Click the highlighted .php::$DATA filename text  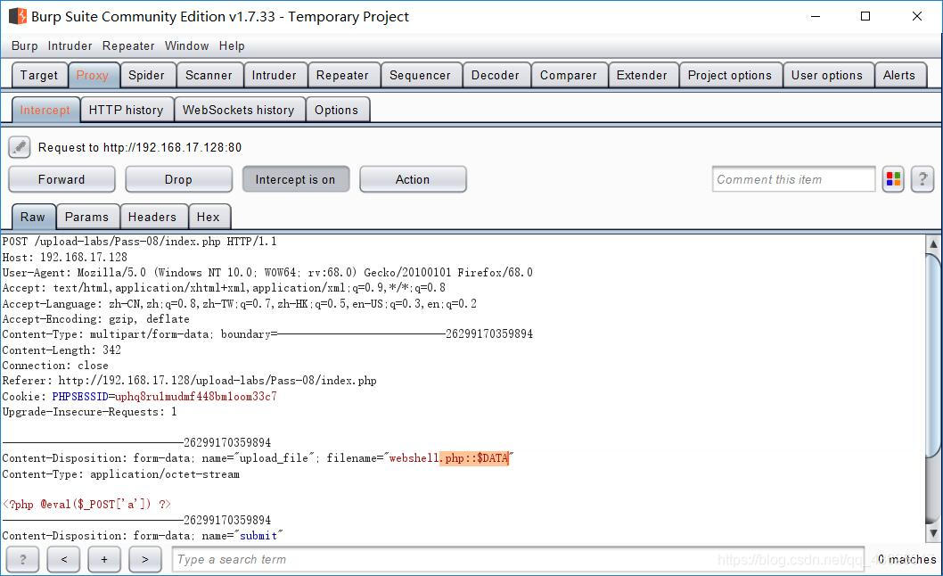point(474,458)
